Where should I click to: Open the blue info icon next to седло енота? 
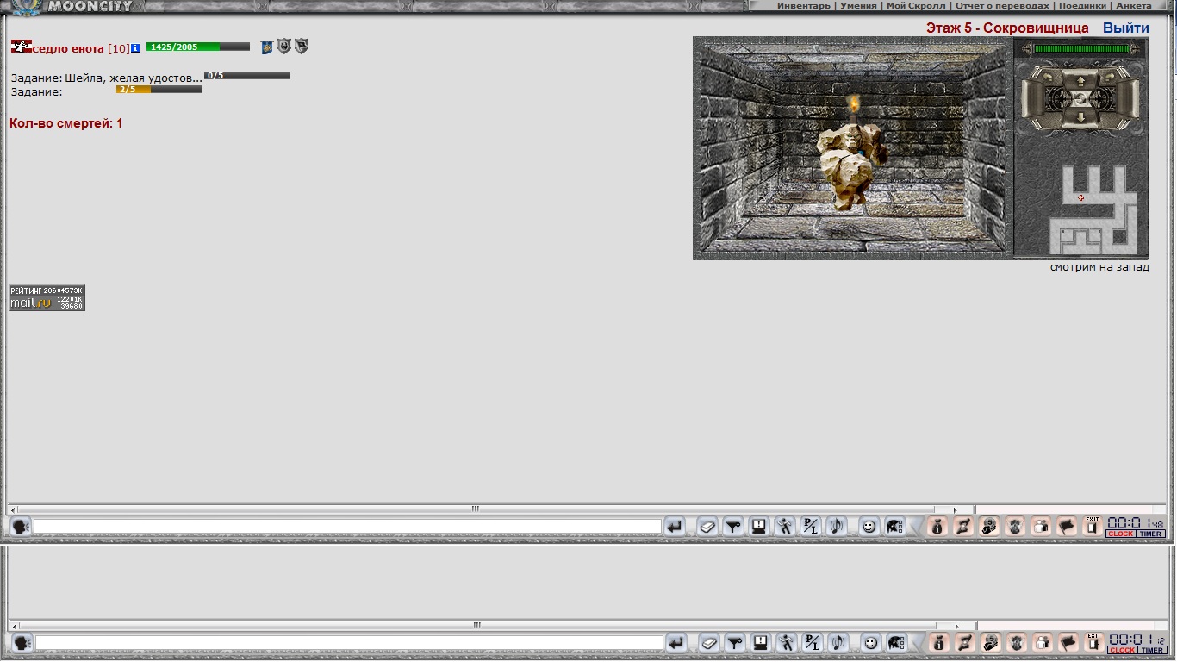135,47
